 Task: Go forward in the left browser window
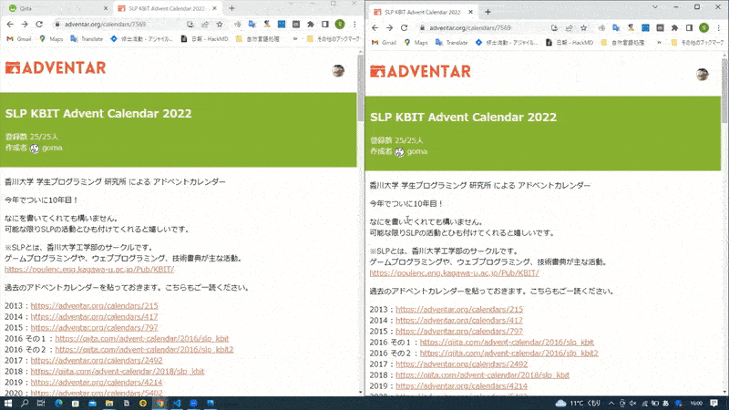point(25,25)
